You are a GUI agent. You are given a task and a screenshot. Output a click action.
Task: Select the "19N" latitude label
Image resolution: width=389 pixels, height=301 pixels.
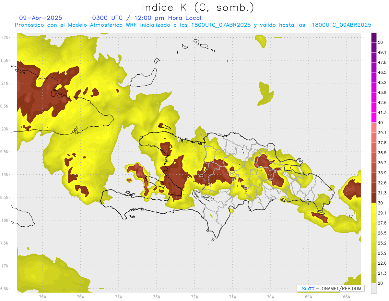5,175
